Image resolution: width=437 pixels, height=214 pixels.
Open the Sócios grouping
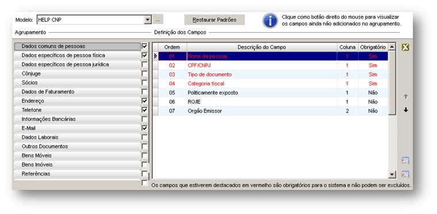(78, 83)
